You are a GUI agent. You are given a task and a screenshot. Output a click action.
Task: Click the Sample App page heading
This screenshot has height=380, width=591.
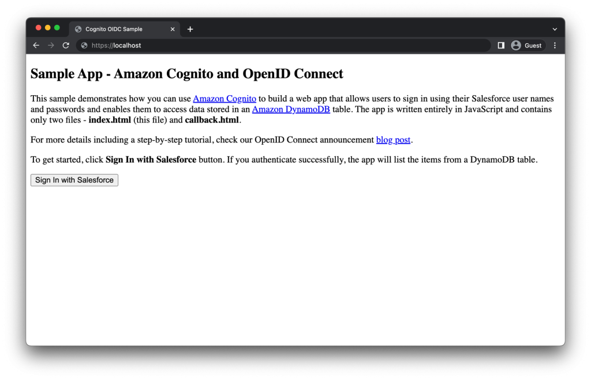[x=187, y=74]
